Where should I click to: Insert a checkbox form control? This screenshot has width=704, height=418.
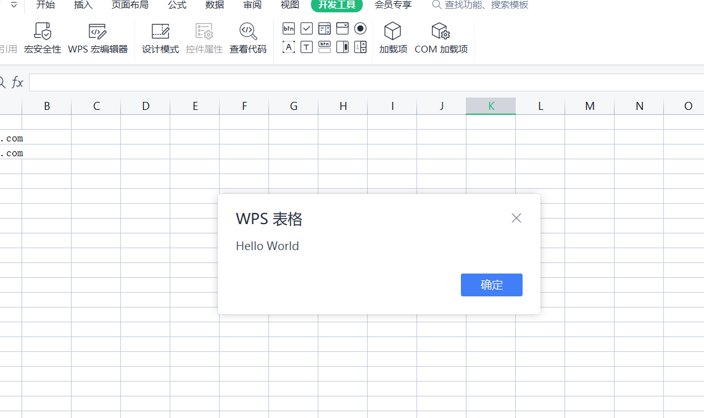pos(307,28)
